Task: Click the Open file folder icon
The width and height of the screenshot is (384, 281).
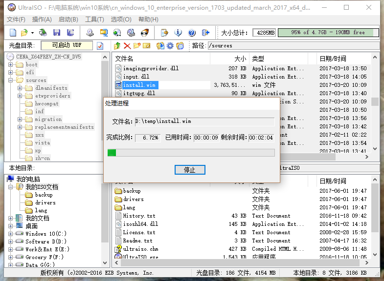Action: coord(24,33)
